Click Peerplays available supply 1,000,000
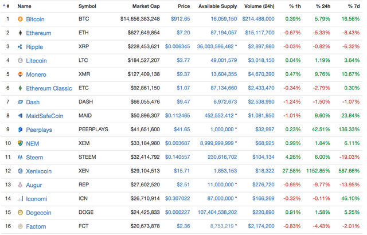This screenshot has width=367, height=235. tap(222, 130)
